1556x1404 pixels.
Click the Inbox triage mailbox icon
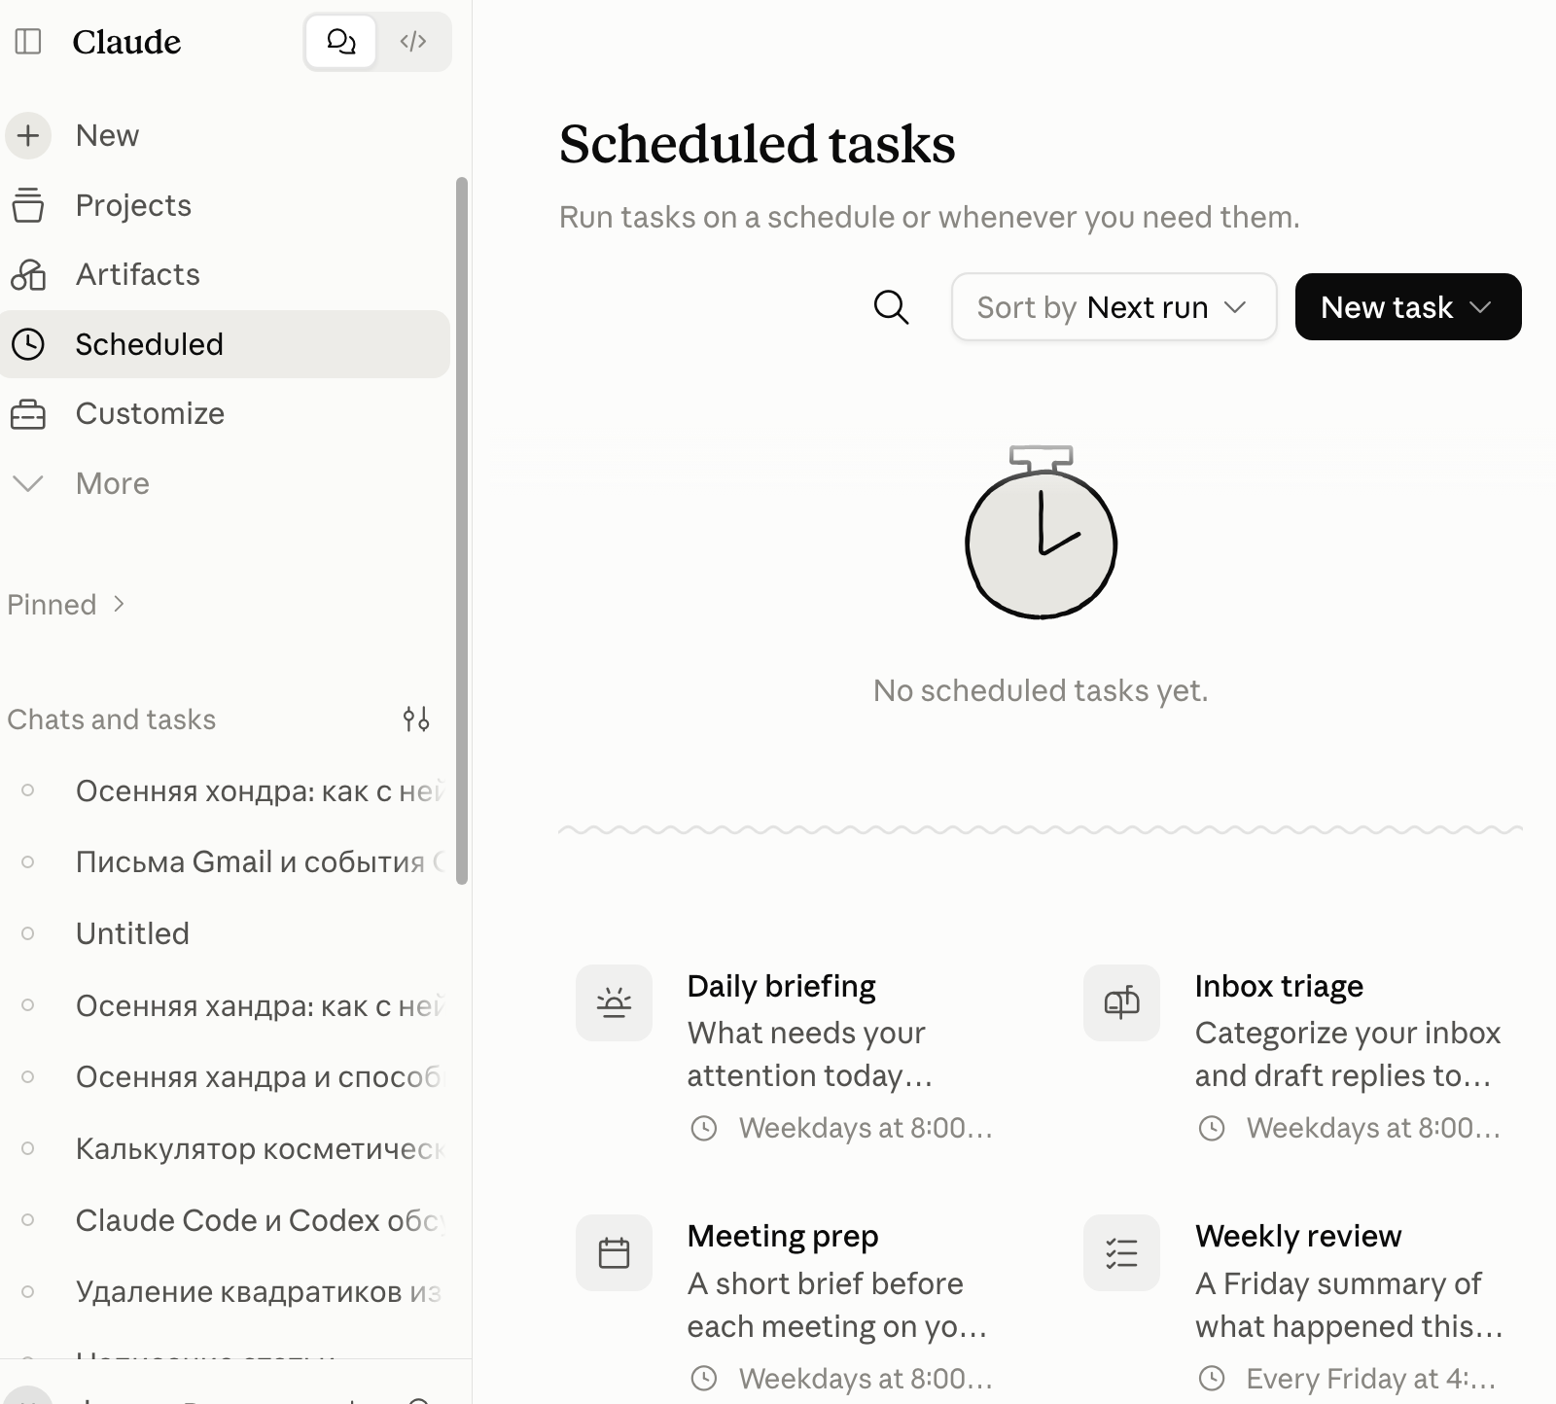(x=1121, y=1002)
